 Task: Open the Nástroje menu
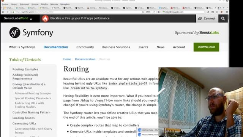pos(54,4)
